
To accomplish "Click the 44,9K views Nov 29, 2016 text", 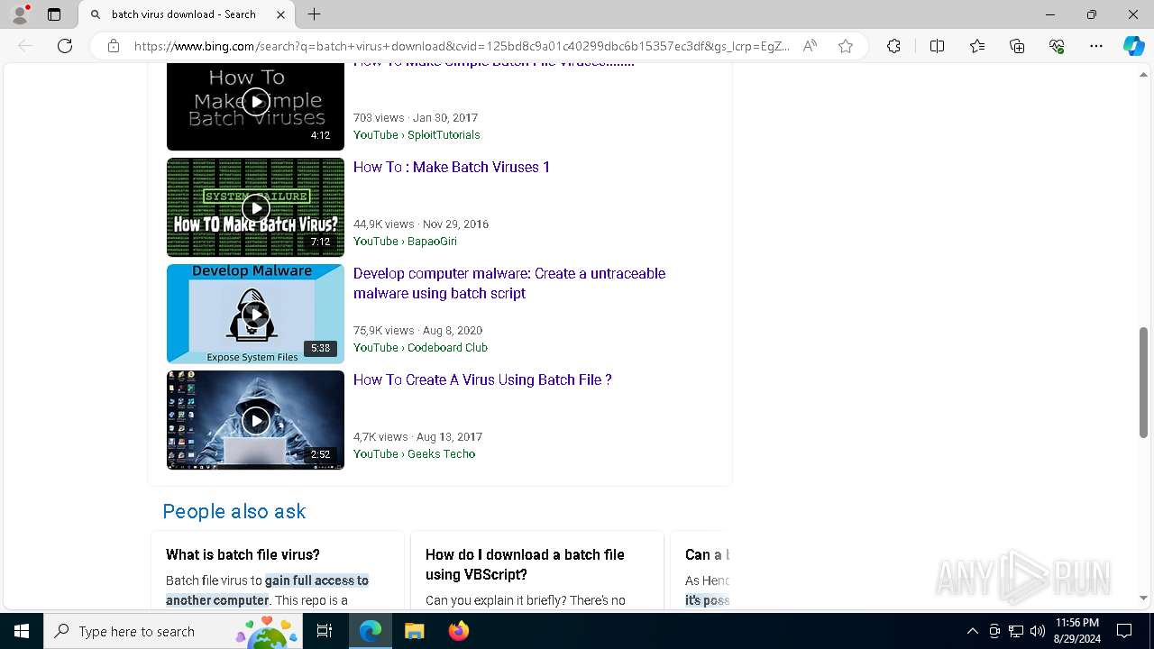I will pos(421,224).
